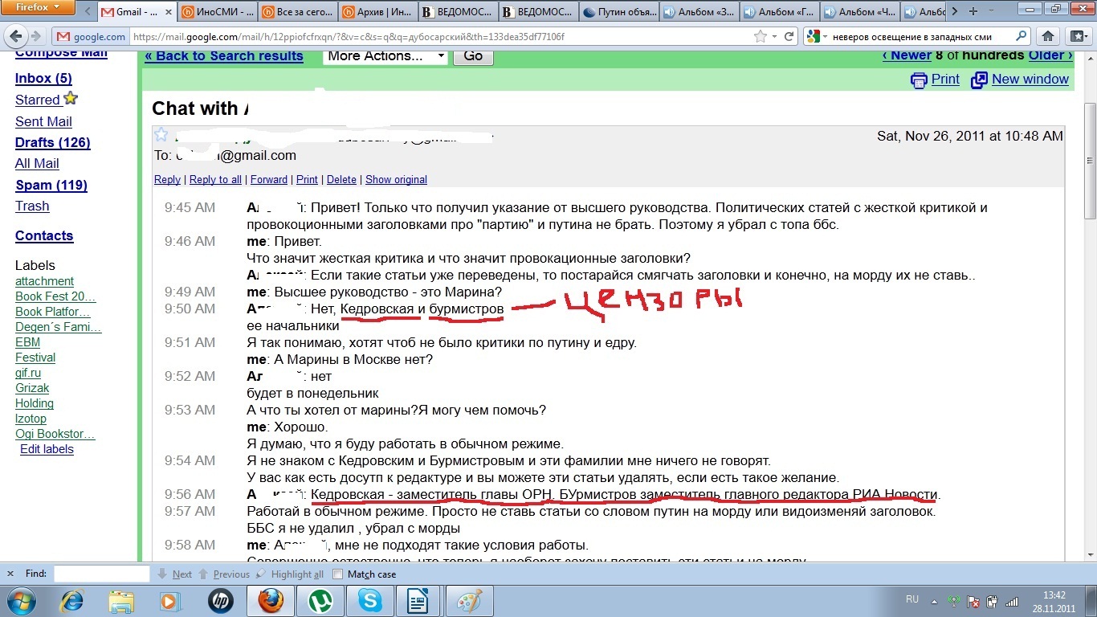Click the Find text input field
The image size is (1097, 617).
(x=102, y=574)
